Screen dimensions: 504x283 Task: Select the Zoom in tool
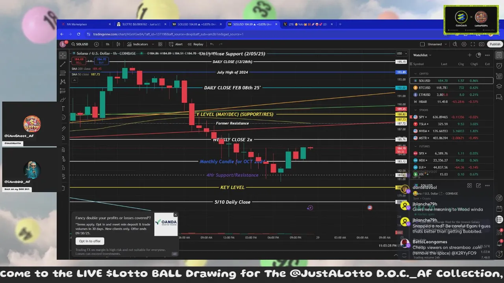63,138
